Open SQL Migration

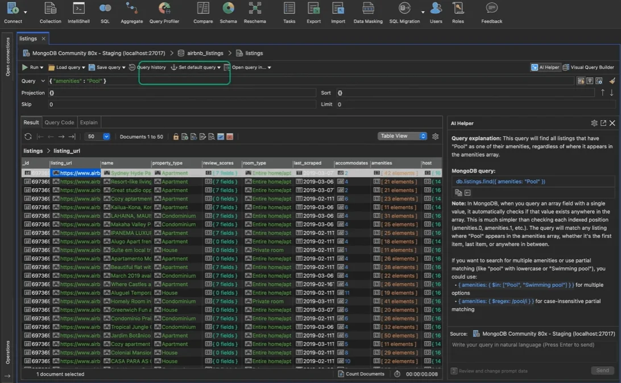(404, 13)
